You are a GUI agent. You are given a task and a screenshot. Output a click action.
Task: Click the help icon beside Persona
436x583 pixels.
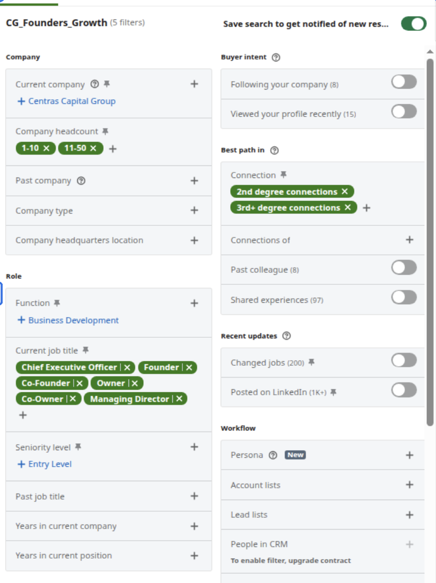(273, 455)
